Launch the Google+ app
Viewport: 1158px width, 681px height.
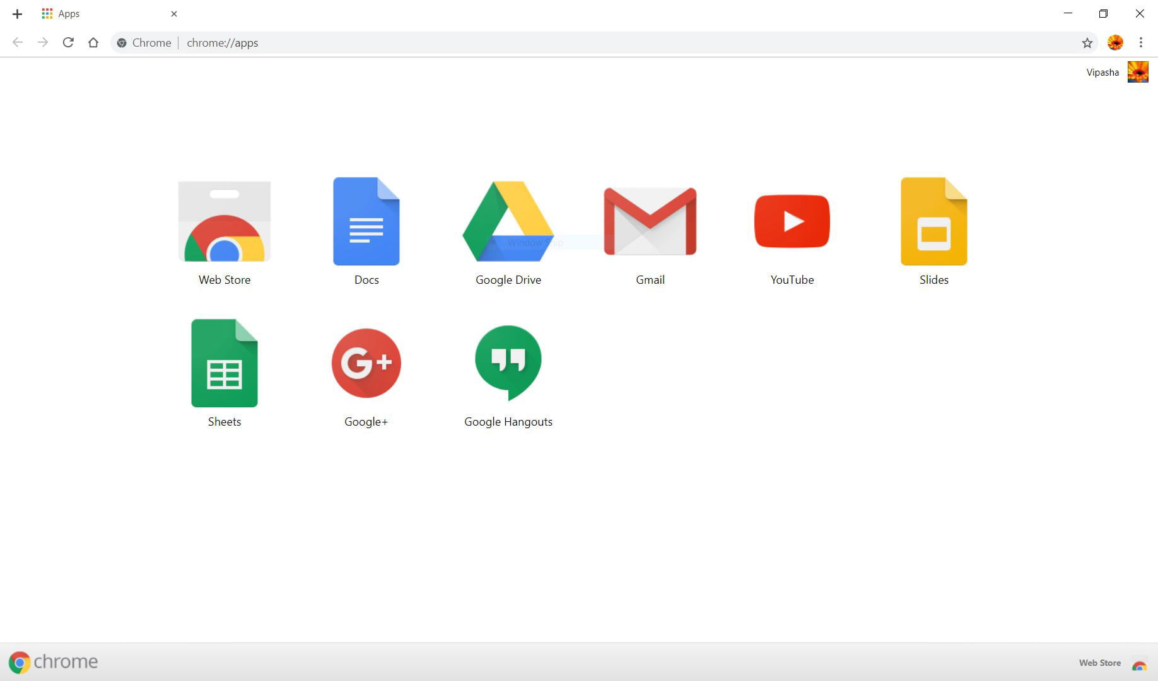click(x=366, y=363)
